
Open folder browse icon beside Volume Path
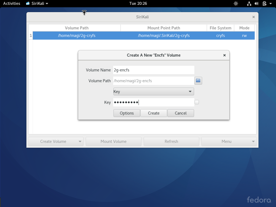[198, 81]
